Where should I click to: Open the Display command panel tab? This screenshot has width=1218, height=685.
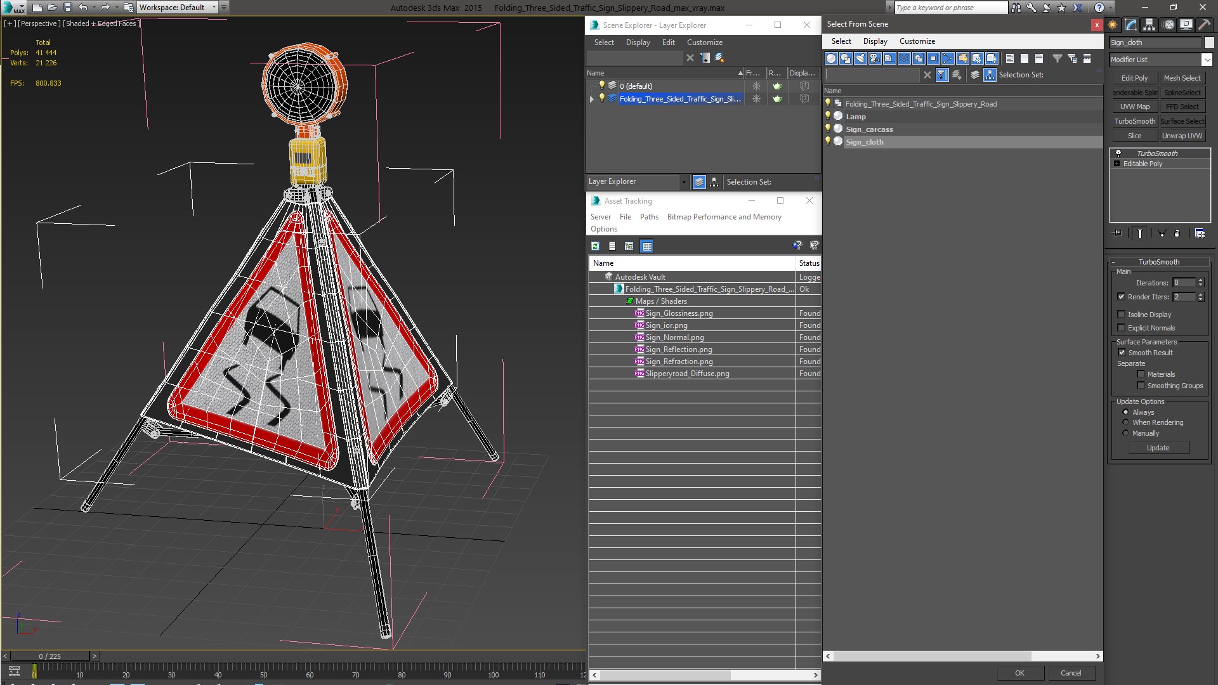[1186, 25]
